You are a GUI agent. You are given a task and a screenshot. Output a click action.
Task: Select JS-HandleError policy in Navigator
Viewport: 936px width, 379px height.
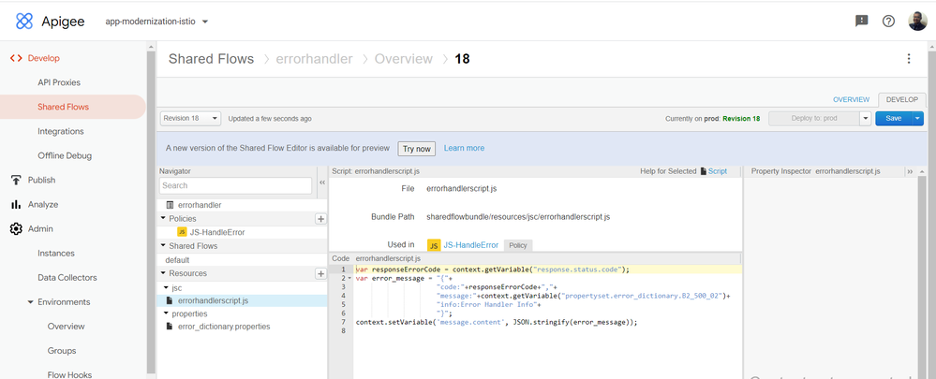(x=217, y=232)
